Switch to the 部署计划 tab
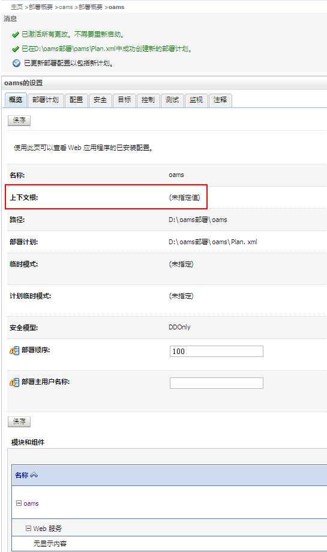 [46, 100]
